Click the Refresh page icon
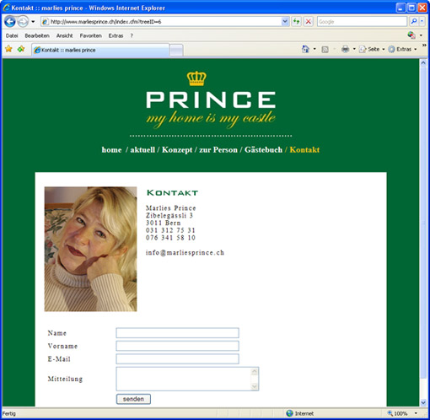430x420 pixels. coord(296,22)
